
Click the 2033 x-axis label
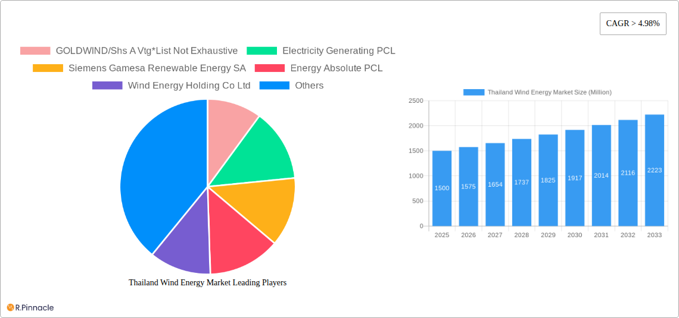(655, 235)
